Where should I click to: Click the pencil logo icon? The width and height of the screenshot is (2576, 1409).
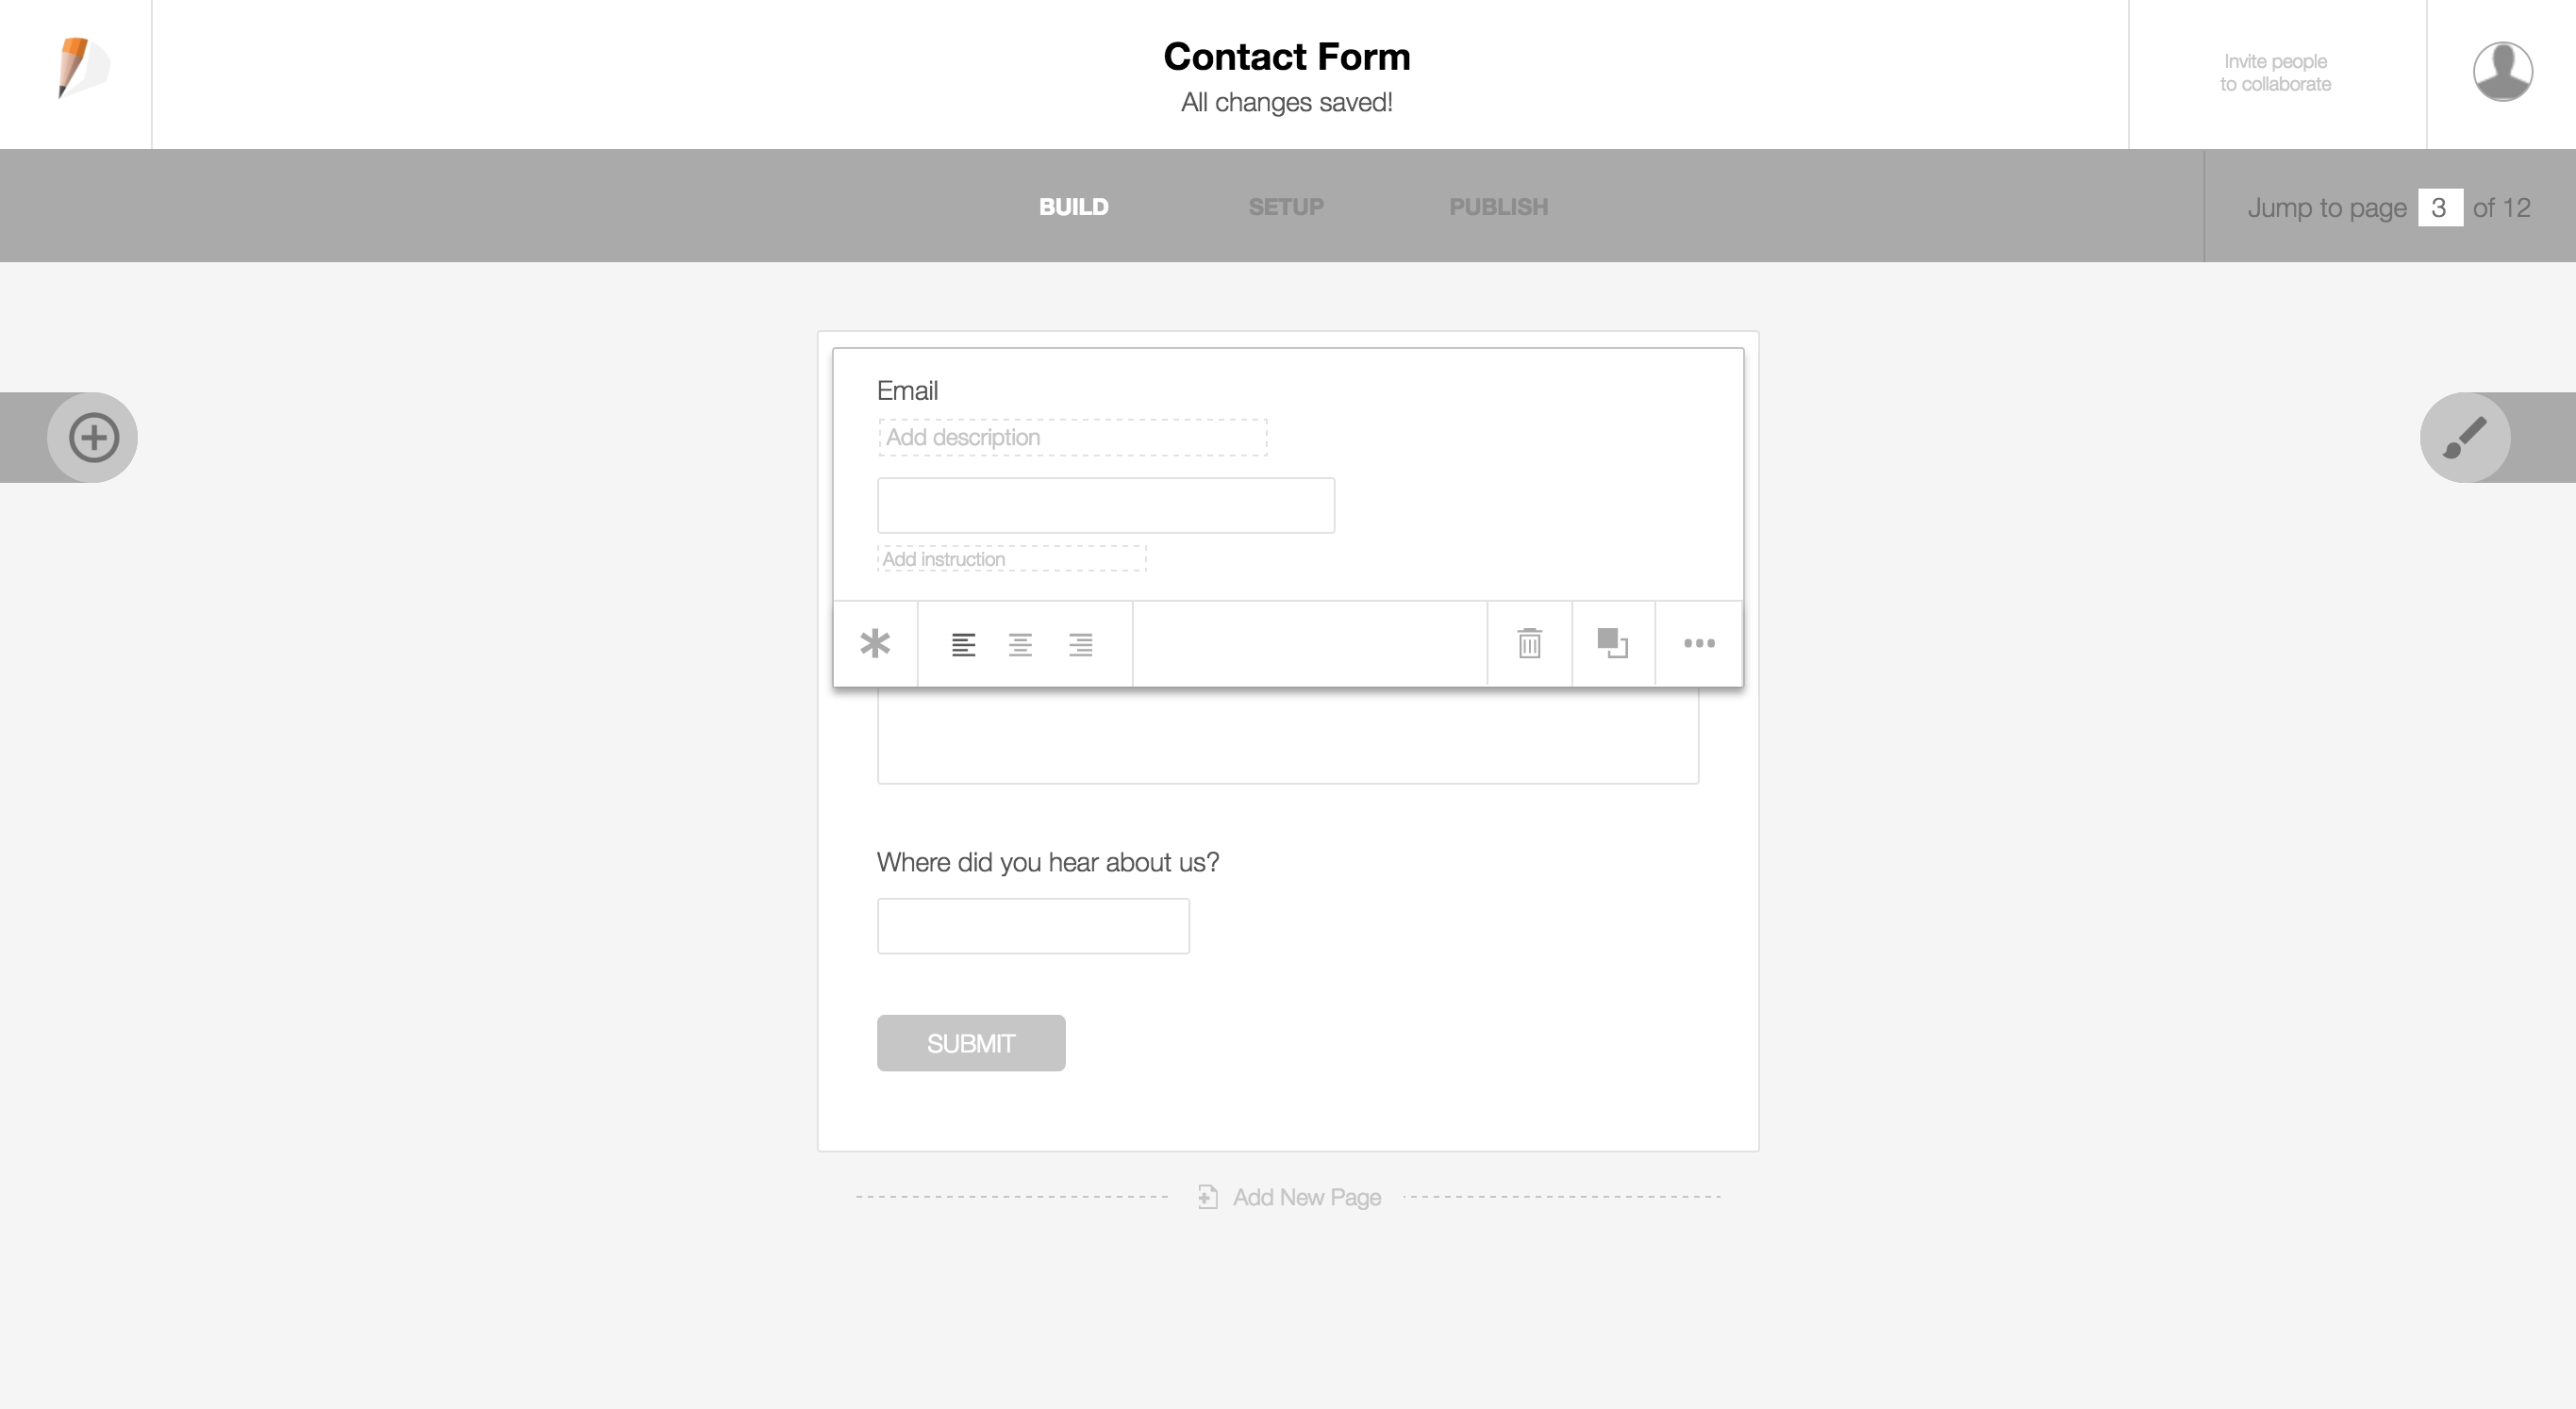[x=79, y=68]
